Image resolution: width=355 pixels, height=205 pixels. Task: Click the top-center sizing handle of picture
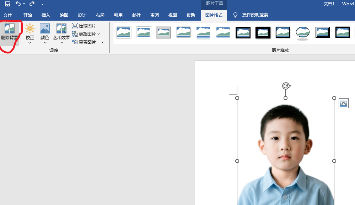285,98
